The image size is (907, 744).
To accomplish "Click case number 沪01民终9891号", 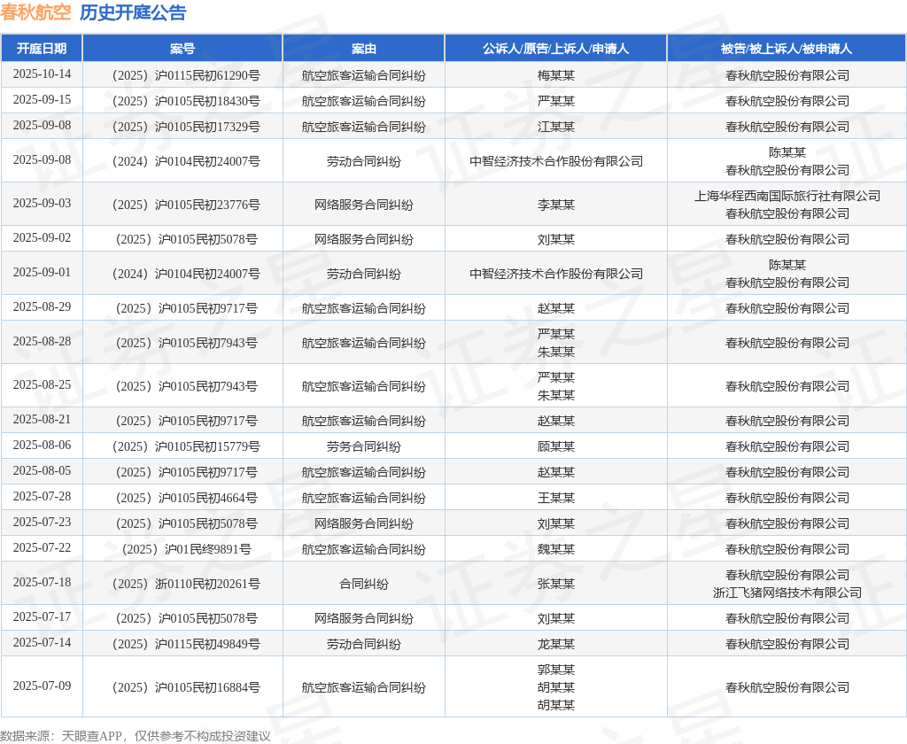I will [x=186, y=549].
